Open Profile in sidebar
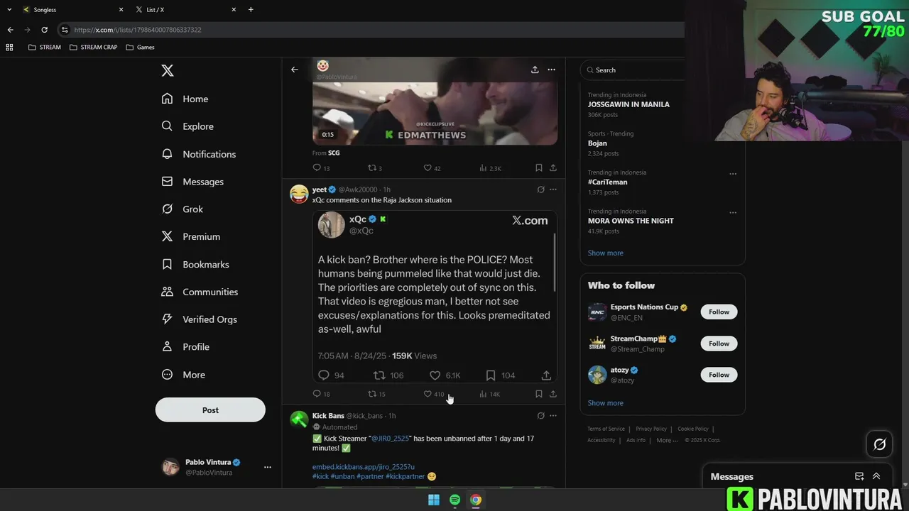This screenshot has width=909, height=511. click(185, 347)
